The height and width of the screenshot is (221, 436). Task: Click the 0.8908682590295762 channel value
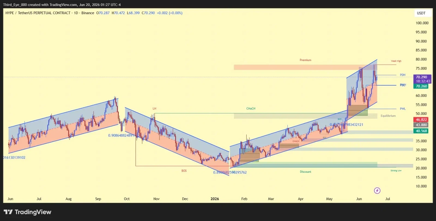[x=230, y=172]
